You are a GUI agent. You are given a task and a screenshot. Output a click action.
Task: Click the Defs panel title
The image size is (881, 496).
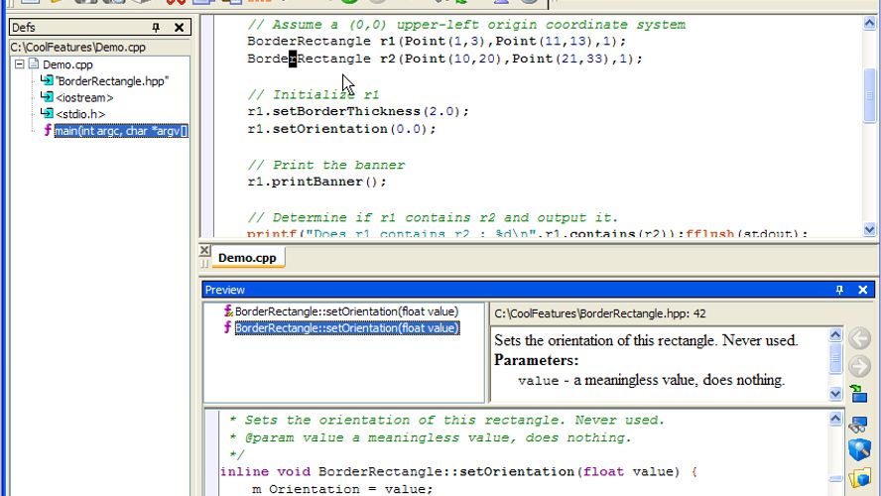[x=24, y=27]
